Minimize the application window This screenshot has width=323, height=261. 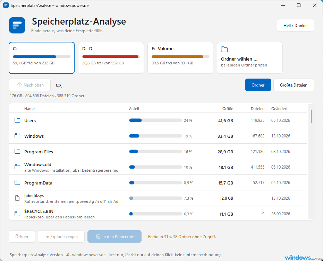283,5
